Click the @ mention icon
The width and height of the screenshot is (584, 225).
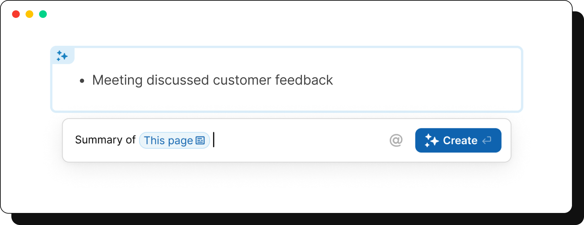(396, 140)
